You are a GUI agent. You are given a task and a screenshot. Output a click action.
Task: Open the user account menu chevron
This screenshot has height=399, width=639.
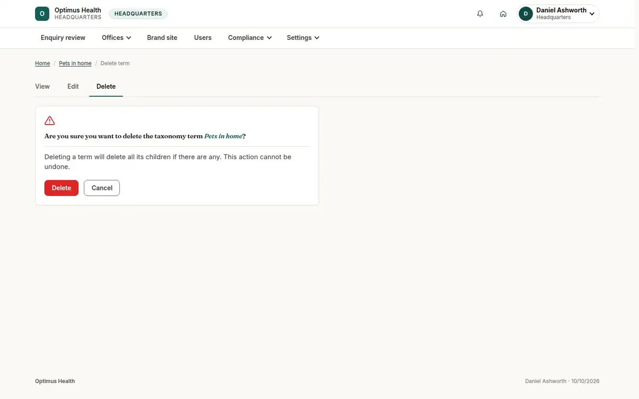592,14
